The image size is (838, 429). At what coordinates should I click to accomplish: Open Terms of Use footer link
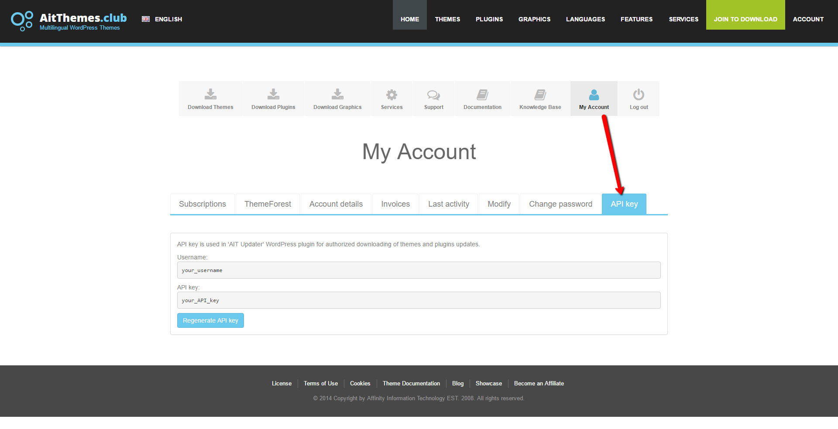pyautogui.click(x=321, y=384)
